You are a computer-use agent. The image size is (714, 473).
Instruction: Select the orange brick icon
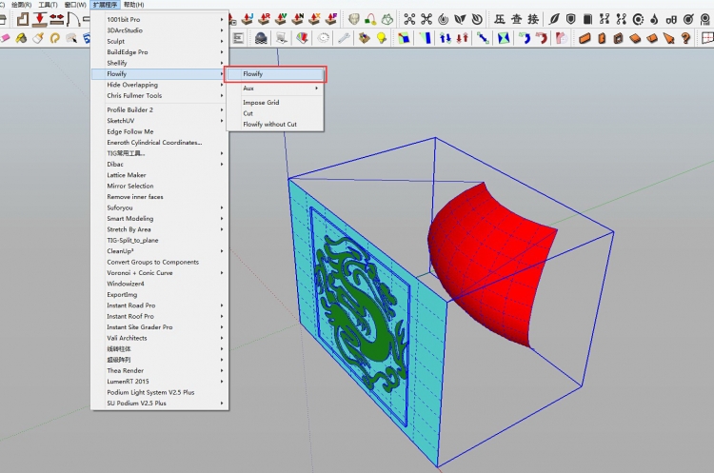[585, 38]
